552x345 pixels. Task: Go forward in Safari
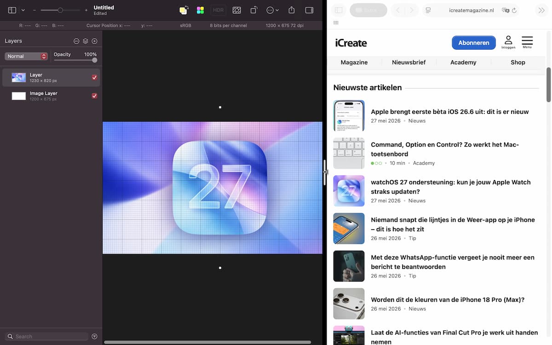[412, 10]
